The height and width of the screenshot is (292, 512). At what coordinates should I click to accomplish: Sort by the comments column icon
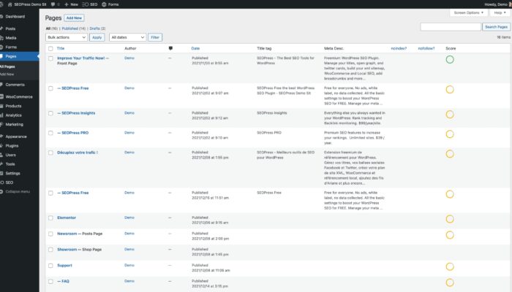point(170,48)
